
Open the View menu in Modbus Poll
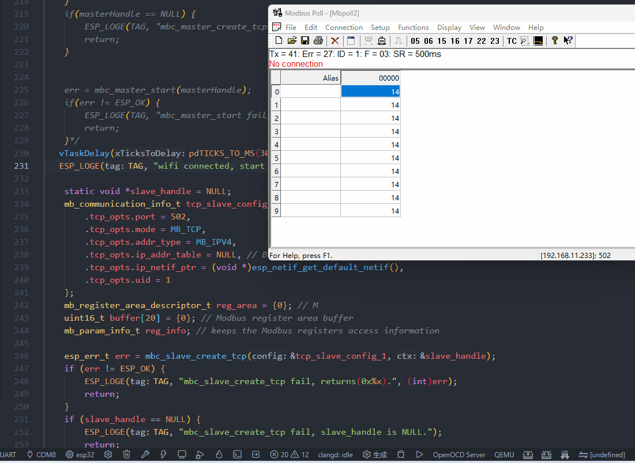(477, 28)
